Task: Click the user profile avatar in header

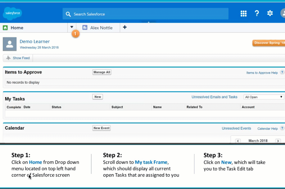Action: pos(283,13)
